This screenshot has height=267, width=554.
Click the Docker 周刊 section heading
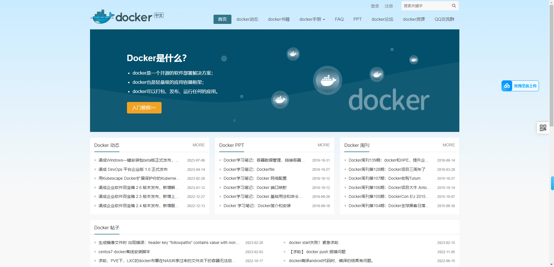tap(357, 145)
